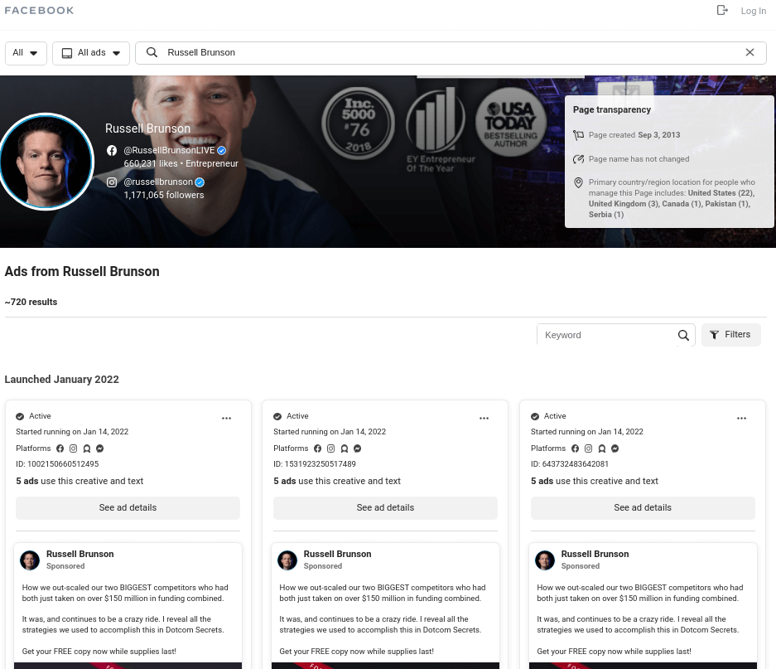The width and height of the screenshot is (776, 669).
Task: Click the log in door icon
Action: coord(722,10)
